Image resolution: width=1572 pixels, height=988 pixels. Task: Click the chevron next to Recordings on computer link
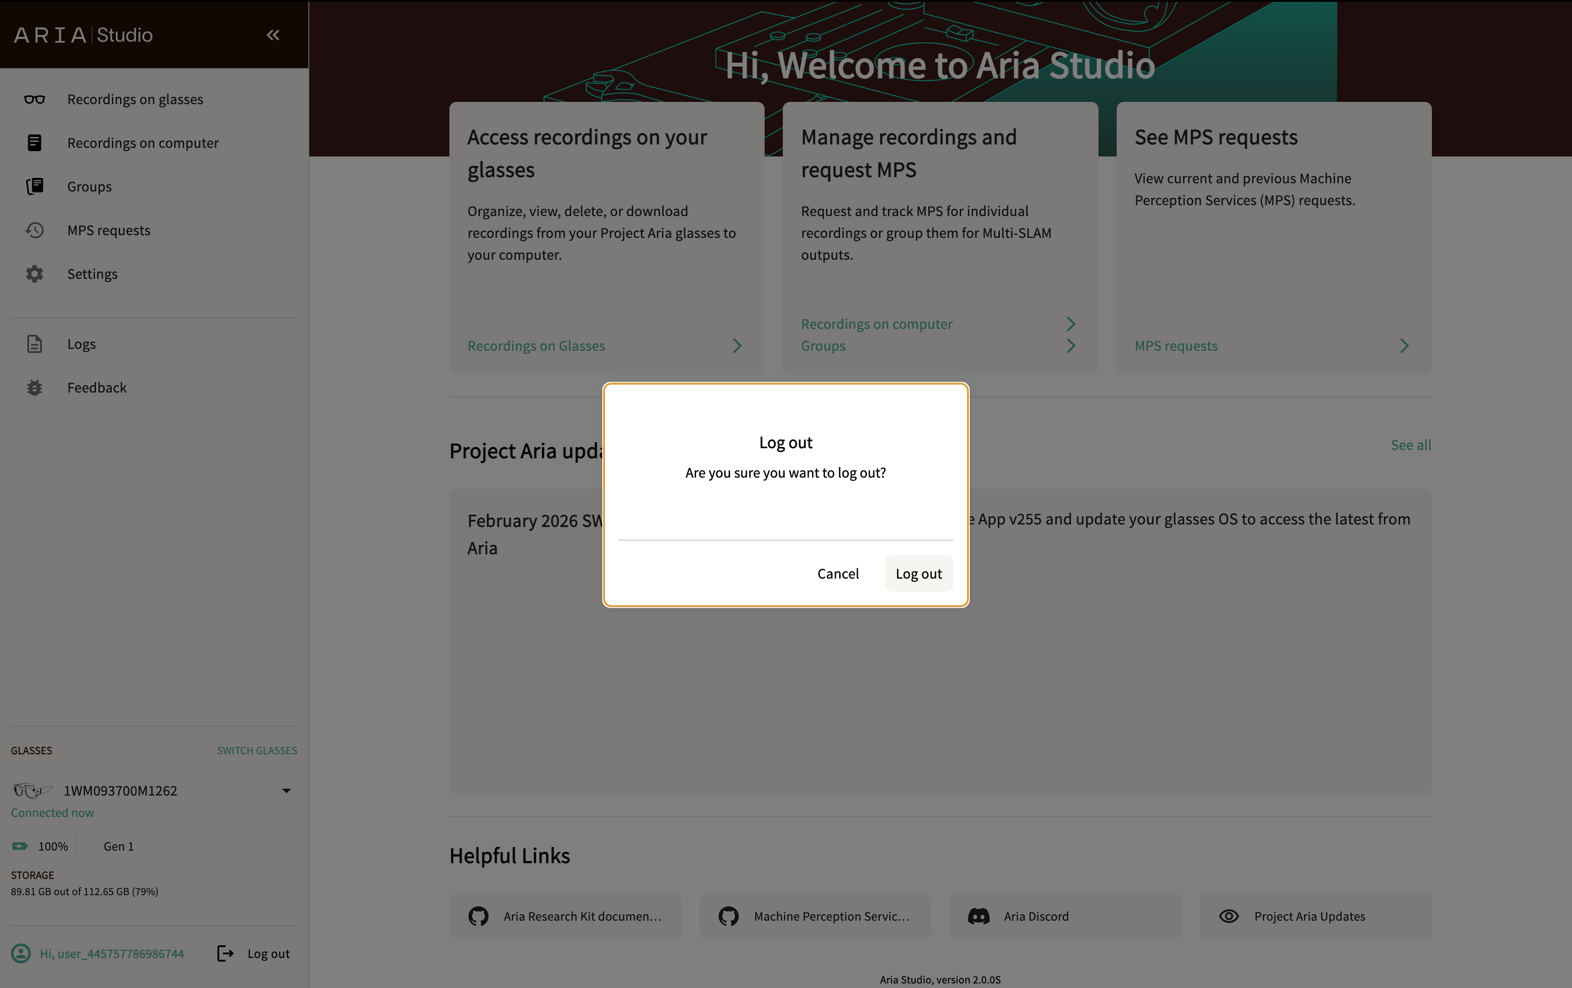1071,324
